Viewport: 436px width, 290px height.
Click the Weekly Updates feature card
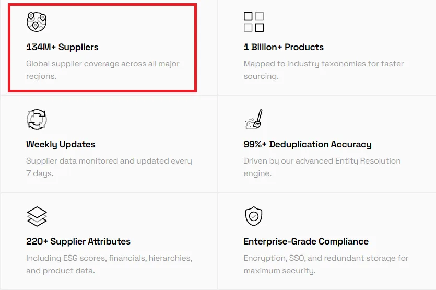[109, 144]
